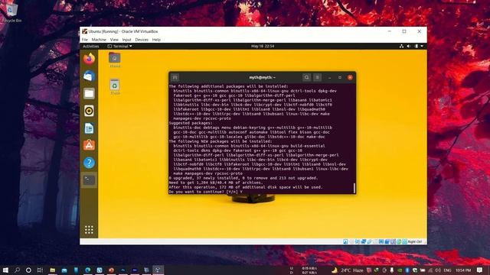Open the Windows notification center

click(x=480, y=270)
